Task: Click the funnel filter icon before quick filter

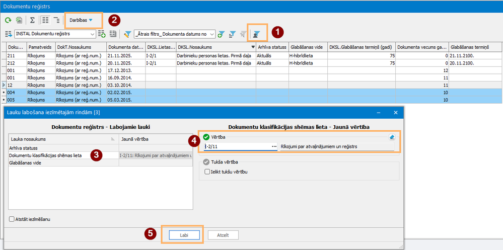Action: point(127,34)
